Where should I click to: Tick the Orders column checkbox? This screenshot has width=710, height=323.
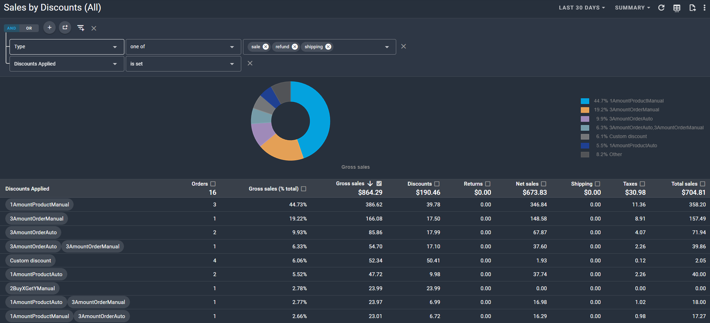213,184
